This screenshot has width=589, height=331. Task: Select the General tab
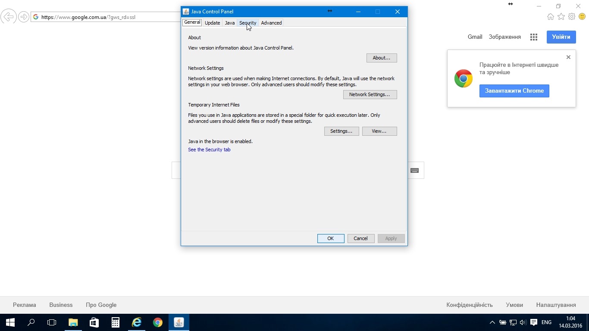192,22
